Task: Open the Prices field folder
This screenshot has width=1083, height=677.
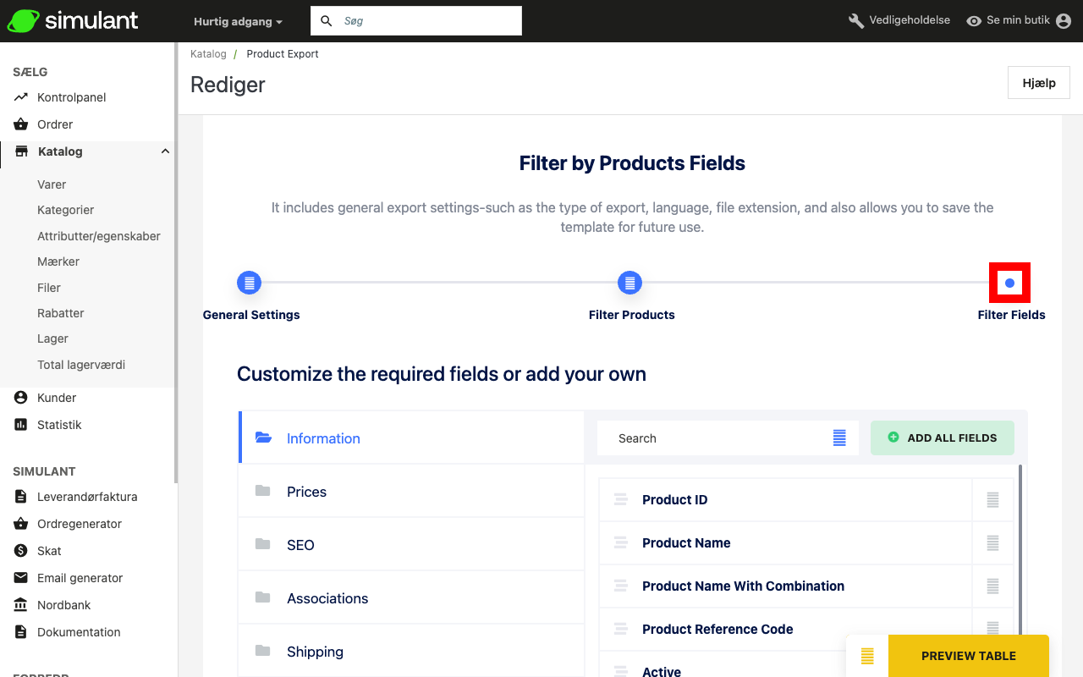Action: click(x=306, y=492)
